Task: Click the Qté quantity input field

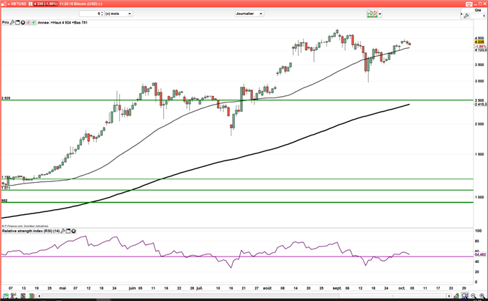Action: (478, 16)
